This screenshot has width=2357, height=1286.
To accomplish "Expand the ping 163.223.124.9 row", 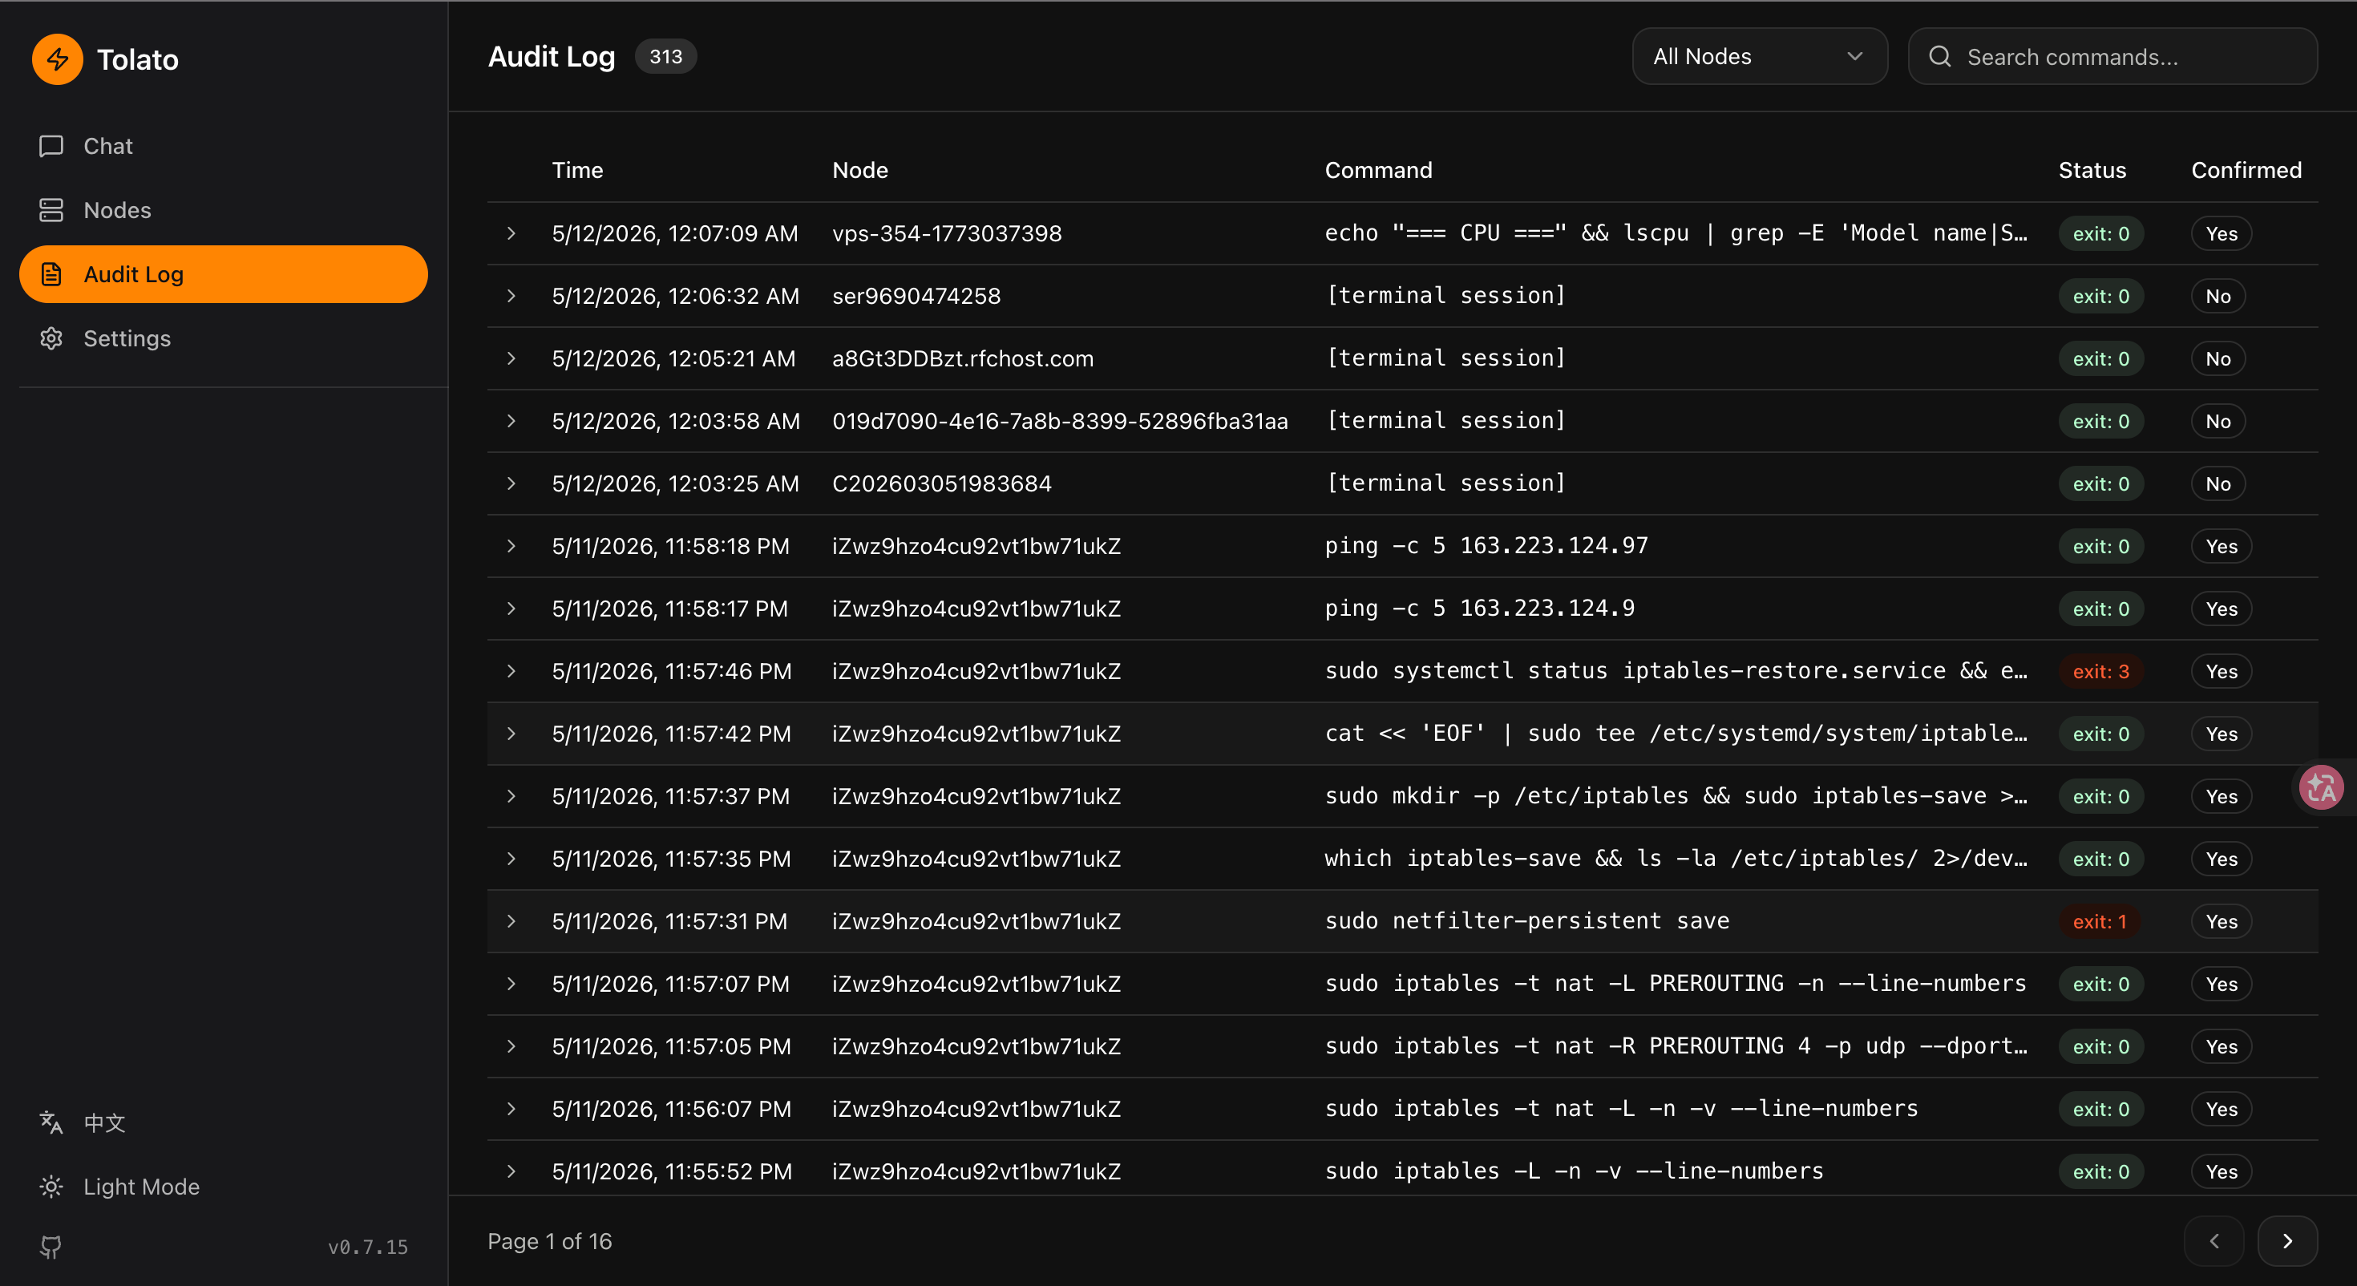I will (511, 609).
